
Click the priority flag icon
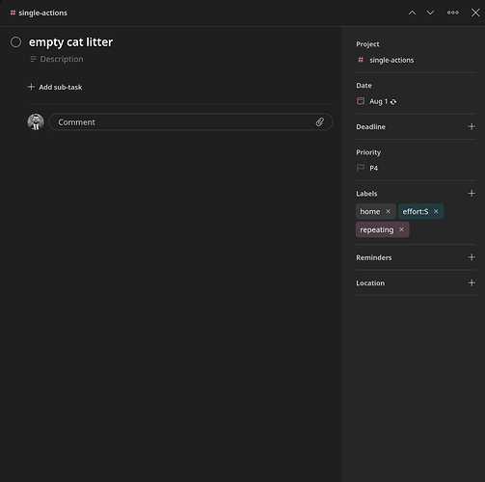(361, 168)
